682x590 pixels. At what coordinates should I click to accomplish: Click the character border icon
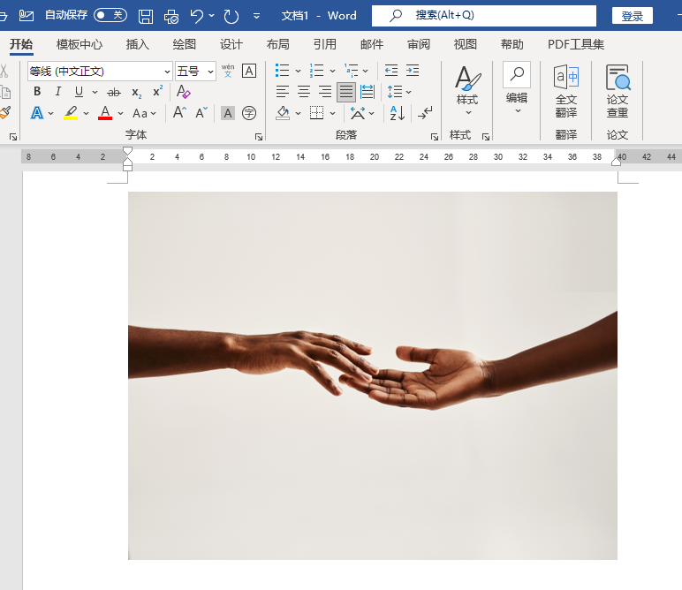coord(249,71)
